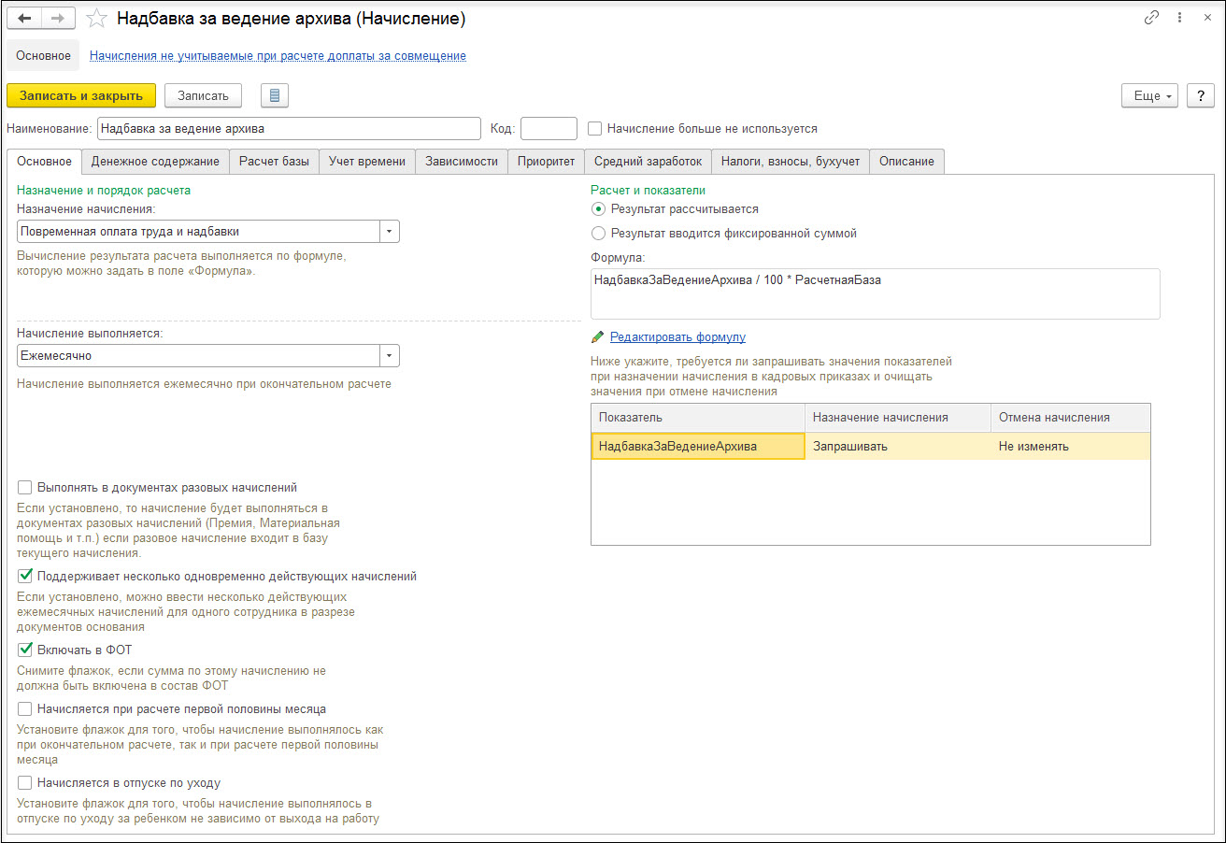Enable 'Начисление больше не используется' checkbox
This screenshot has height=843, width=1226.
(595, 128)
